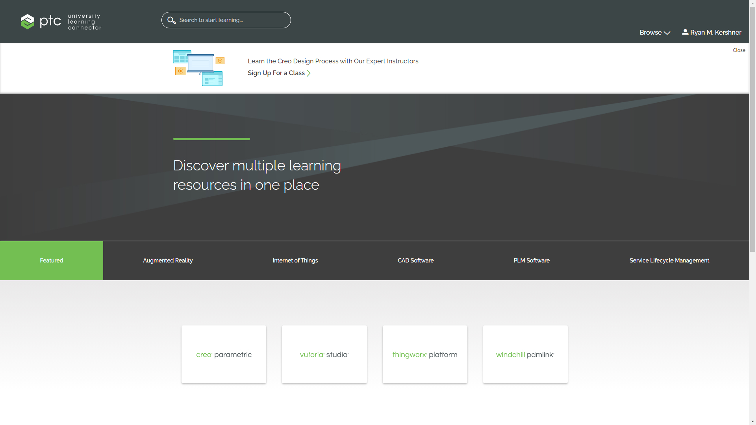The height and width of the screenshot is (425, 756).
Task: Select the Featured tab
Action: tap(52, 261)
